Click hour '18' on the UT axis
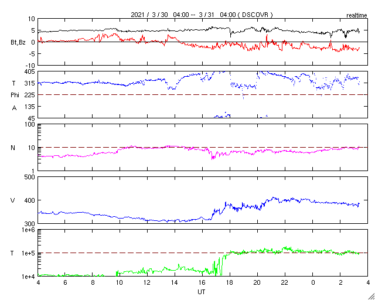The height and width of the screenshot is (300, 375). coord(230,282)
